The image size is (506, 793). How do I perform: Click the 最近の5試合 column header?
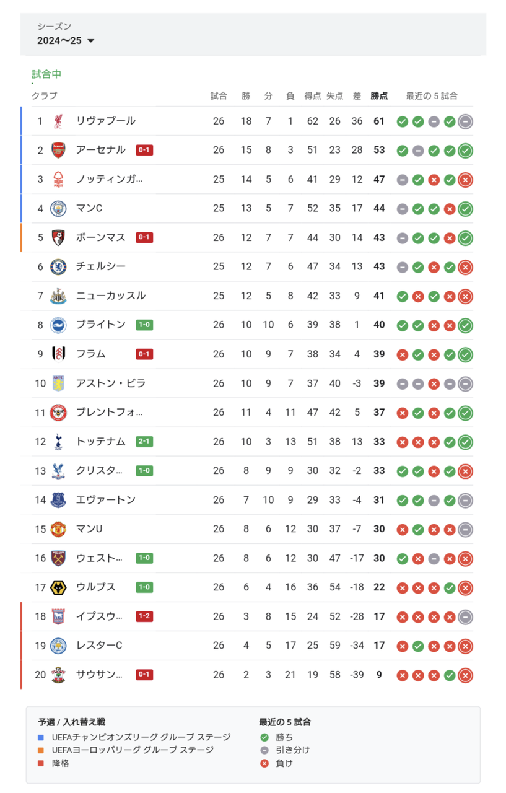(x=432, y=95)
